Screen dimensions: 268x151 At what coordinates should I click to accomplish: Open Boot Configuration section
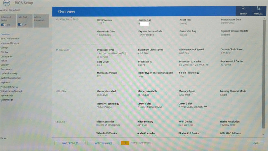coord(10,39)
